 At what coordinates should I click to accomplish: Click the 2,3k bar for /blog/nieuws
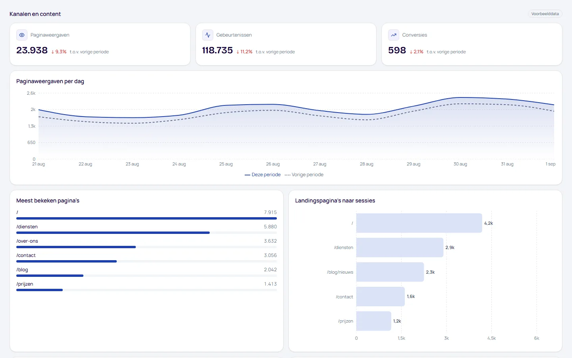pyautogui.click(x=390, y=272)
